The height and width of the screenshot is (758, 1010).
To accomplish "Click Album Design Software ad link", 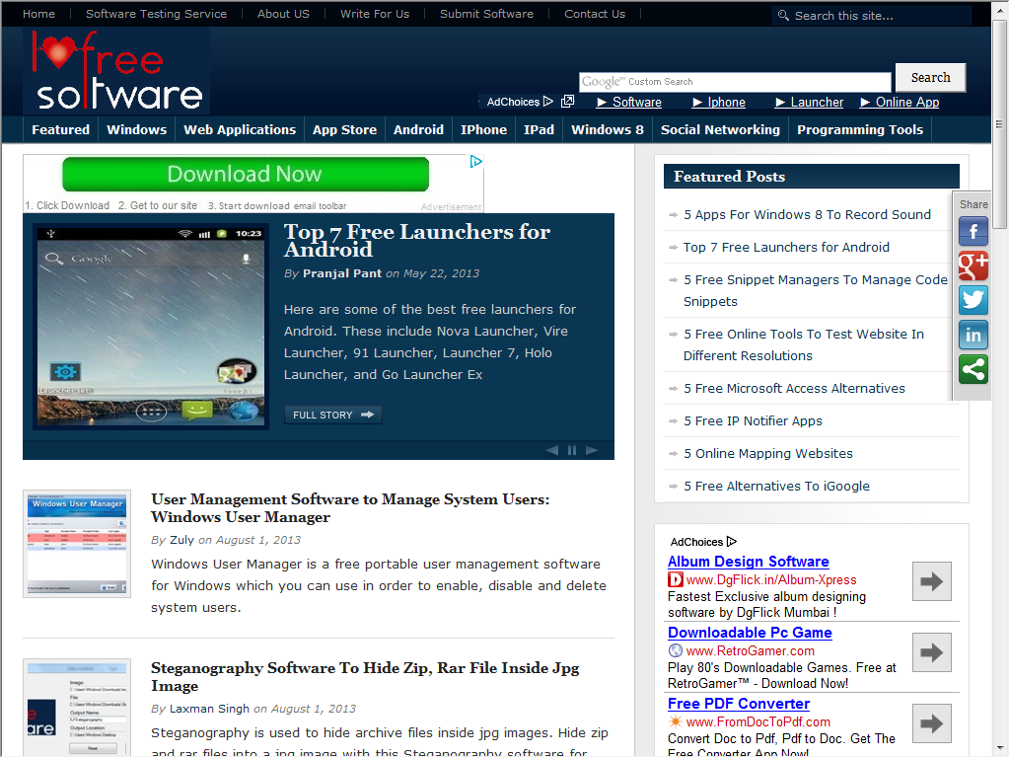I will coord(749,562).
